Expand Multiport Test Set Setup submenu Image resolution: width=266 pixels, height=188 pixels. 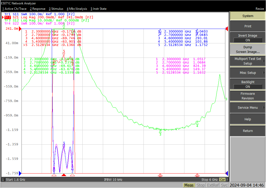[248, 61]
